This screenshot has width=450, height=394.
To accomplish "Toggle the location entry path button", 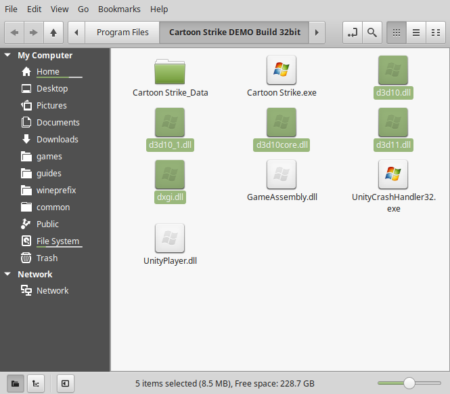I will 353,33.
